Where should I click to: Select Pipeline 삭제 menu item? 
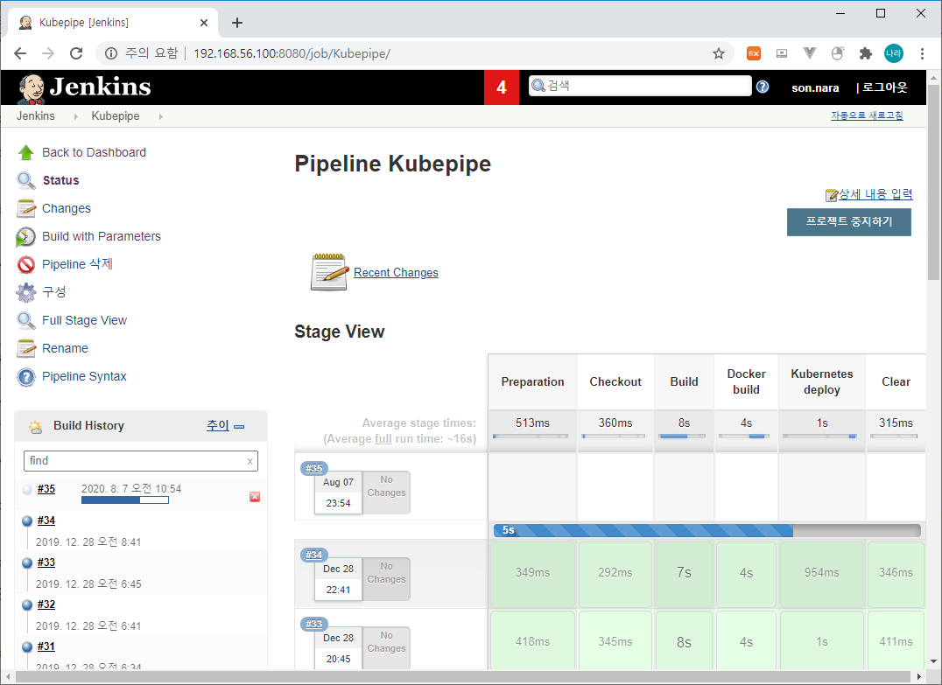(x=77, y=264)
